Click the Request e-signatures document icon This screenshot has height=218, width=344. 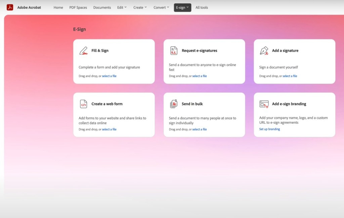point(174,51)
